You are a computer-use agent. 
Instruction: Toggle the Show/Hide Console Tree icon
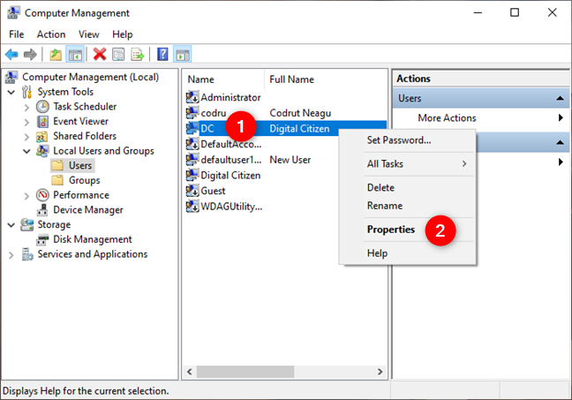(x=75, y=55)
